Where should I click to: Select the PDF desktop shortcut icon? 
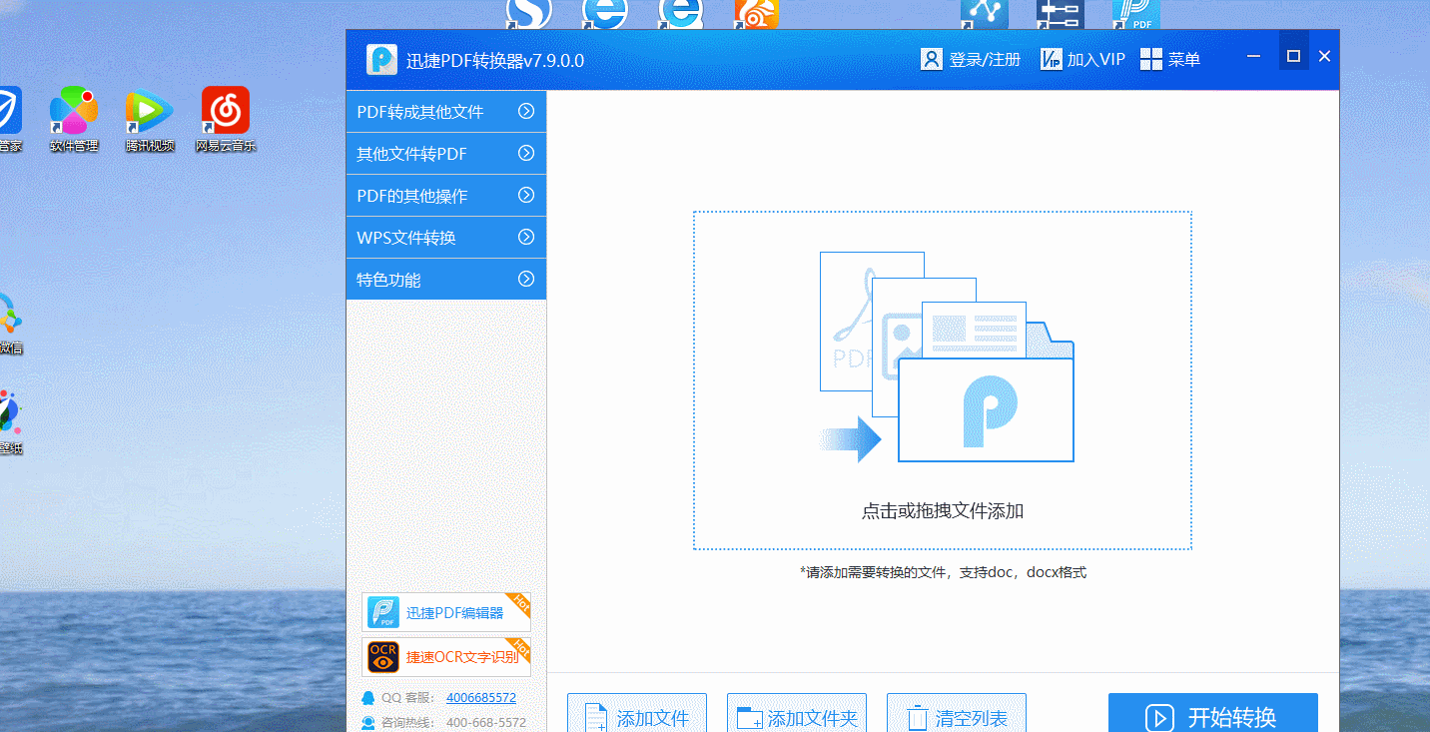pyautogui.click(x=1136, y=13)
